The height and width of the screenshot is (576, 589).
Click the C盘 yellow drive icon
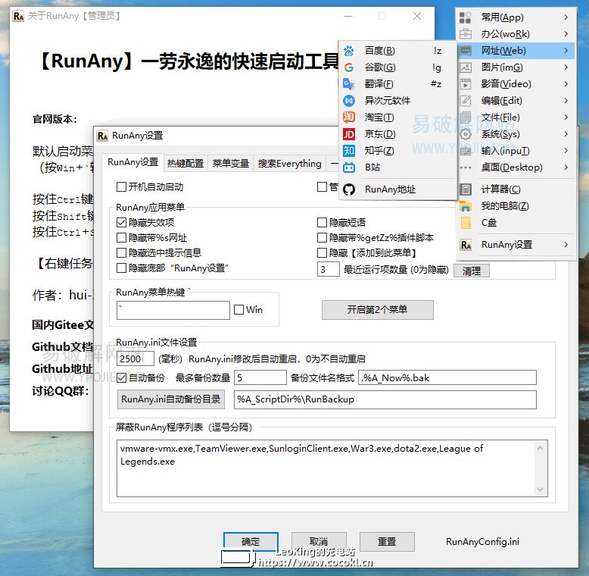(x=466, y=223)
